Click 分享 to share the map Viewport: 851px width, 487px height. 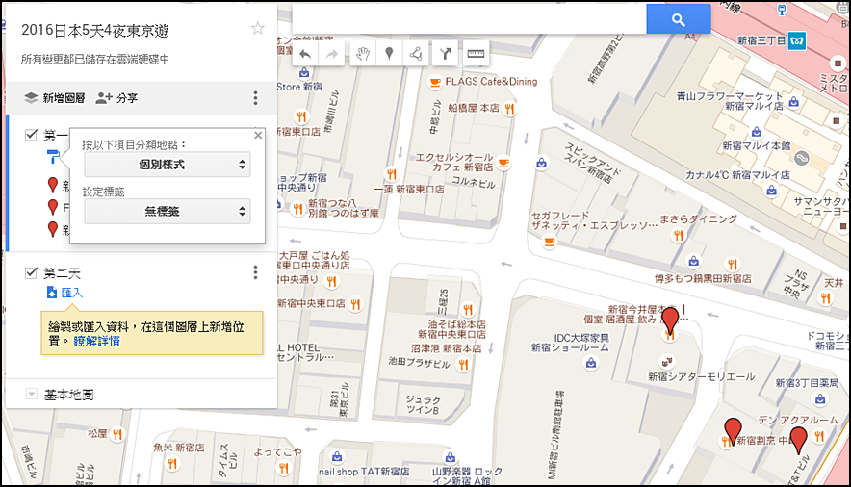[x=116, y=97]
